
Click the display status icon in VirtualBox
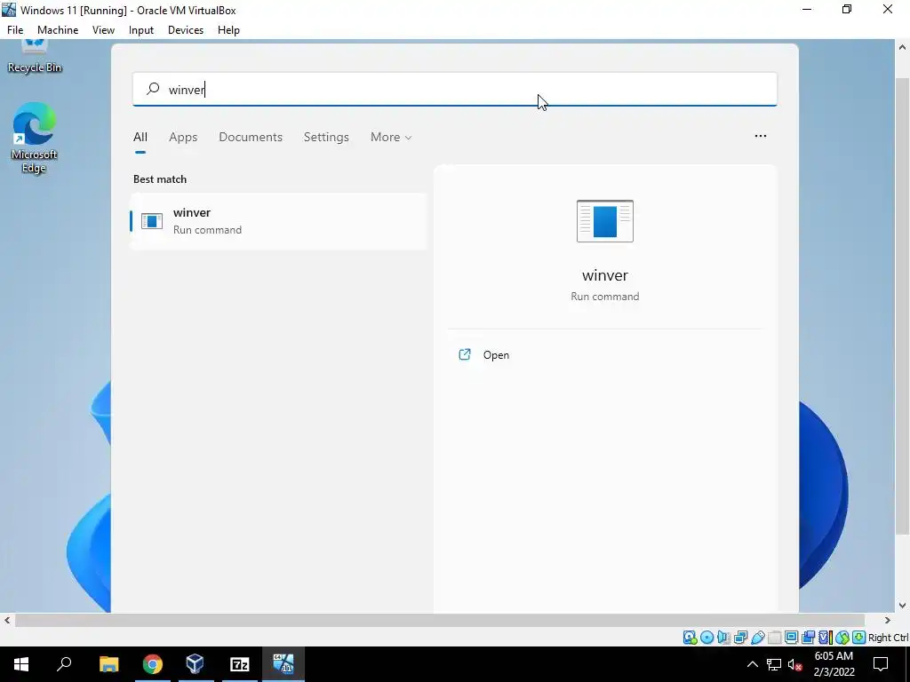(791, 638)
